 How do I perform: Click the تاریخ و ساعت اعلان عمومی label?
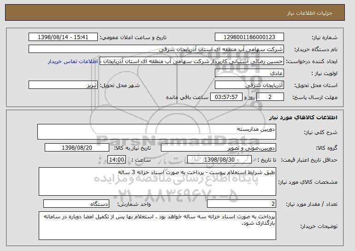click(133, 38)
